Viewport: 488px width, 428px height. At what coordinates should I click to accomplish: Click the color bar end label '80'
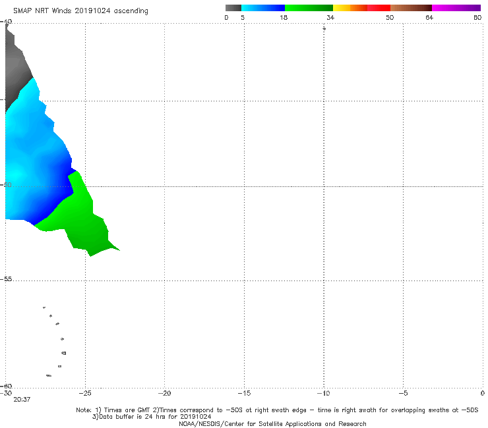point(477,17)
